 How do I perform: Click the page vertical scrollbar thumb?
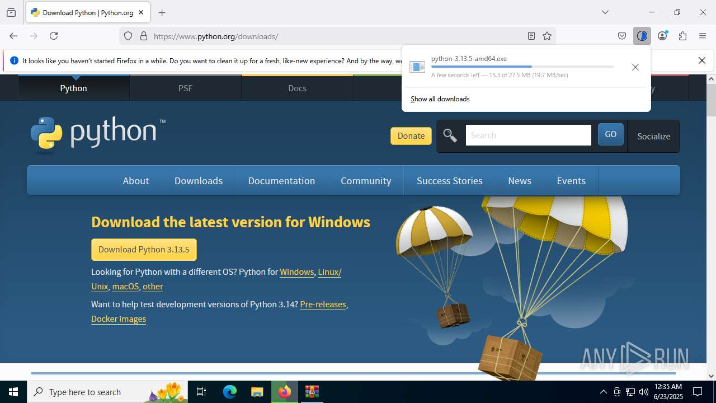(x=711, y=100)
